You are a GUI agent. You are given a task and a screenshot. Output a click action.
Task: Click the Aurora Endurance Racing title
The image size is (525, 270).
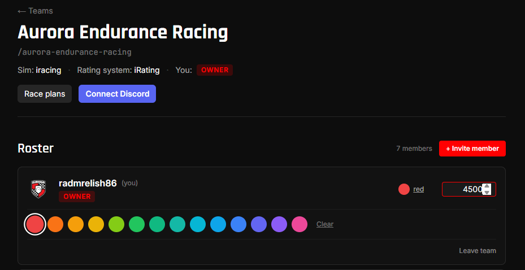(123, 33)
